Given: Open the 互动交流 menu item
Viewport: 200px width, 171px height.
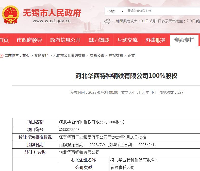Looking at the screenshot, I should pyautogui.click(x=127, y=40).
